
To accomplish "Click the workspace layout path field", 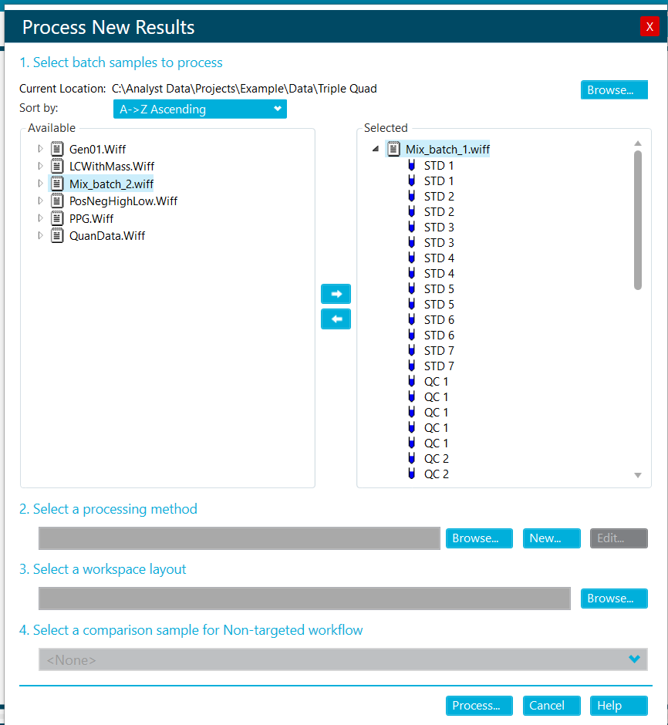I will point(304,599).
